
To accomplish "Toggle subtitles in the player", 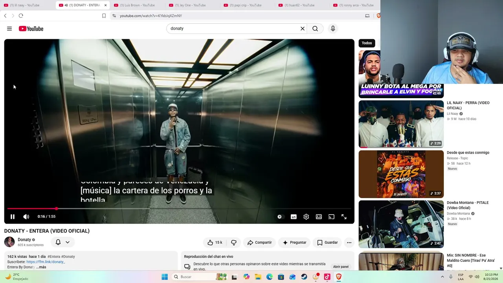I will click(x=294, y=217).
